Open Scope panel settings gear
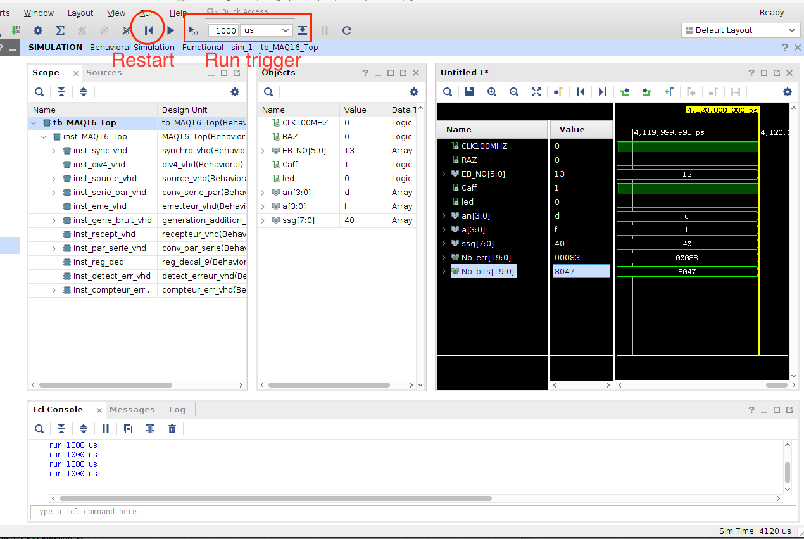Image resolution: width=804 pixels, height=539 pixels. tap(235, 92)
